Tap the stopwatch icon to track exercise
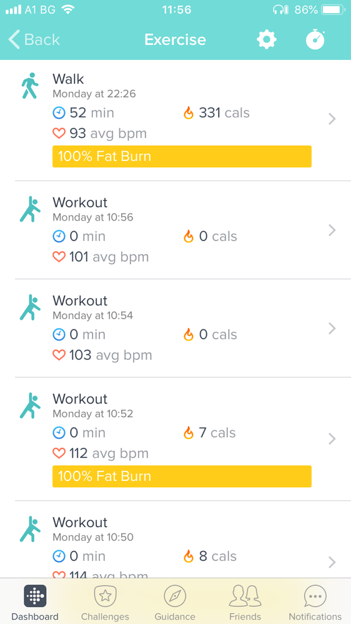The width and height of the screenshot is (351, 624). 315,39
